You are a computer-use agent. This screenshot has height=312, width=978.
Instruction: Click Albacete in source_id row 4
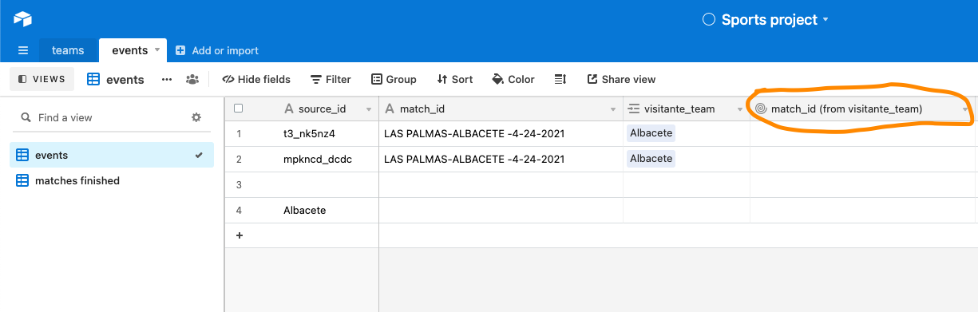click(x=304, y=210)
